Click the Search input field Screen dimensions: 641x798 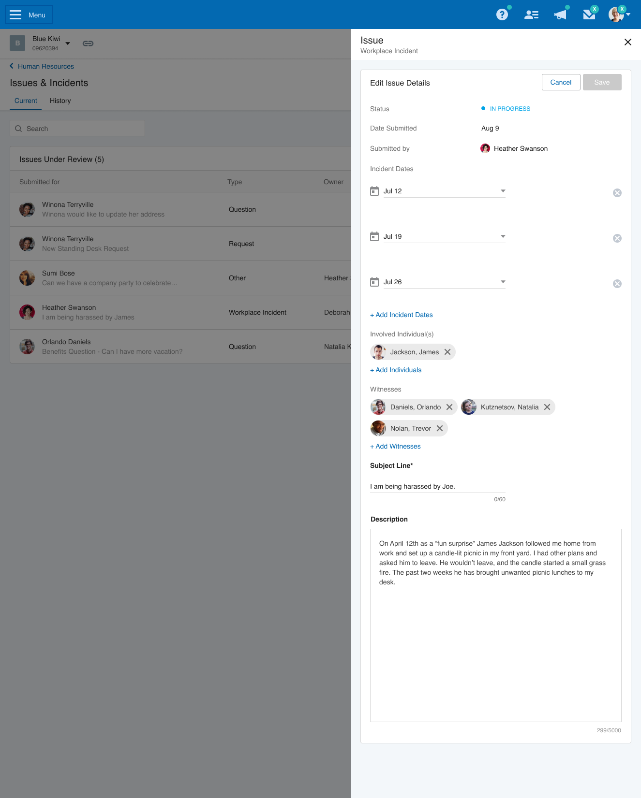point(77,129)
